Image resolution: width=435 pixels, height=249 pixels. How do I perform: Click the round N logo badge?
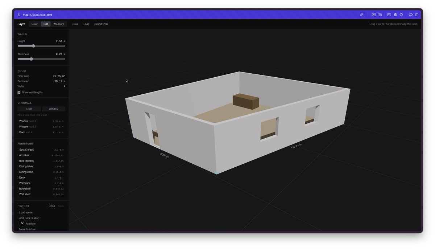pos(22,223)
